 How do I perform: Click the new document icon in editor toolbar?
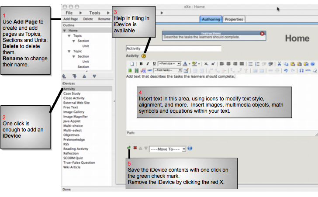(132, 64)
